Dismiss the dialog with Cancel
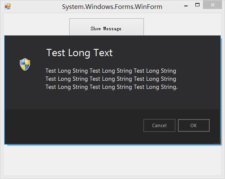This screenshot has height=179, width=225. [x=159, y=125]
